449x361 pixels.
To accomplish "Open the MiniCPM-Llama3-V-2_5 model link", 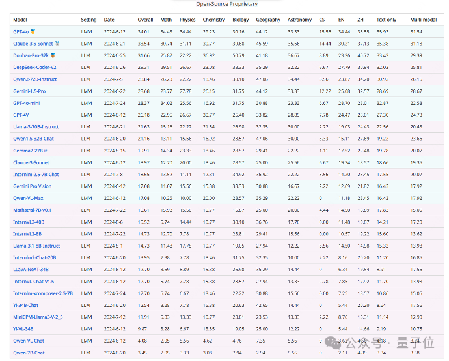I will tap(38, 317).
